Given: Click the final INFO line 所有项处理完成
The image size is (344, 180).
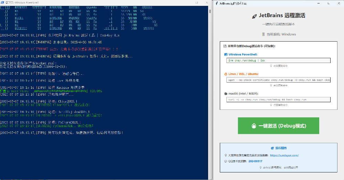Looking at the screenshot, I should [62, 133].
